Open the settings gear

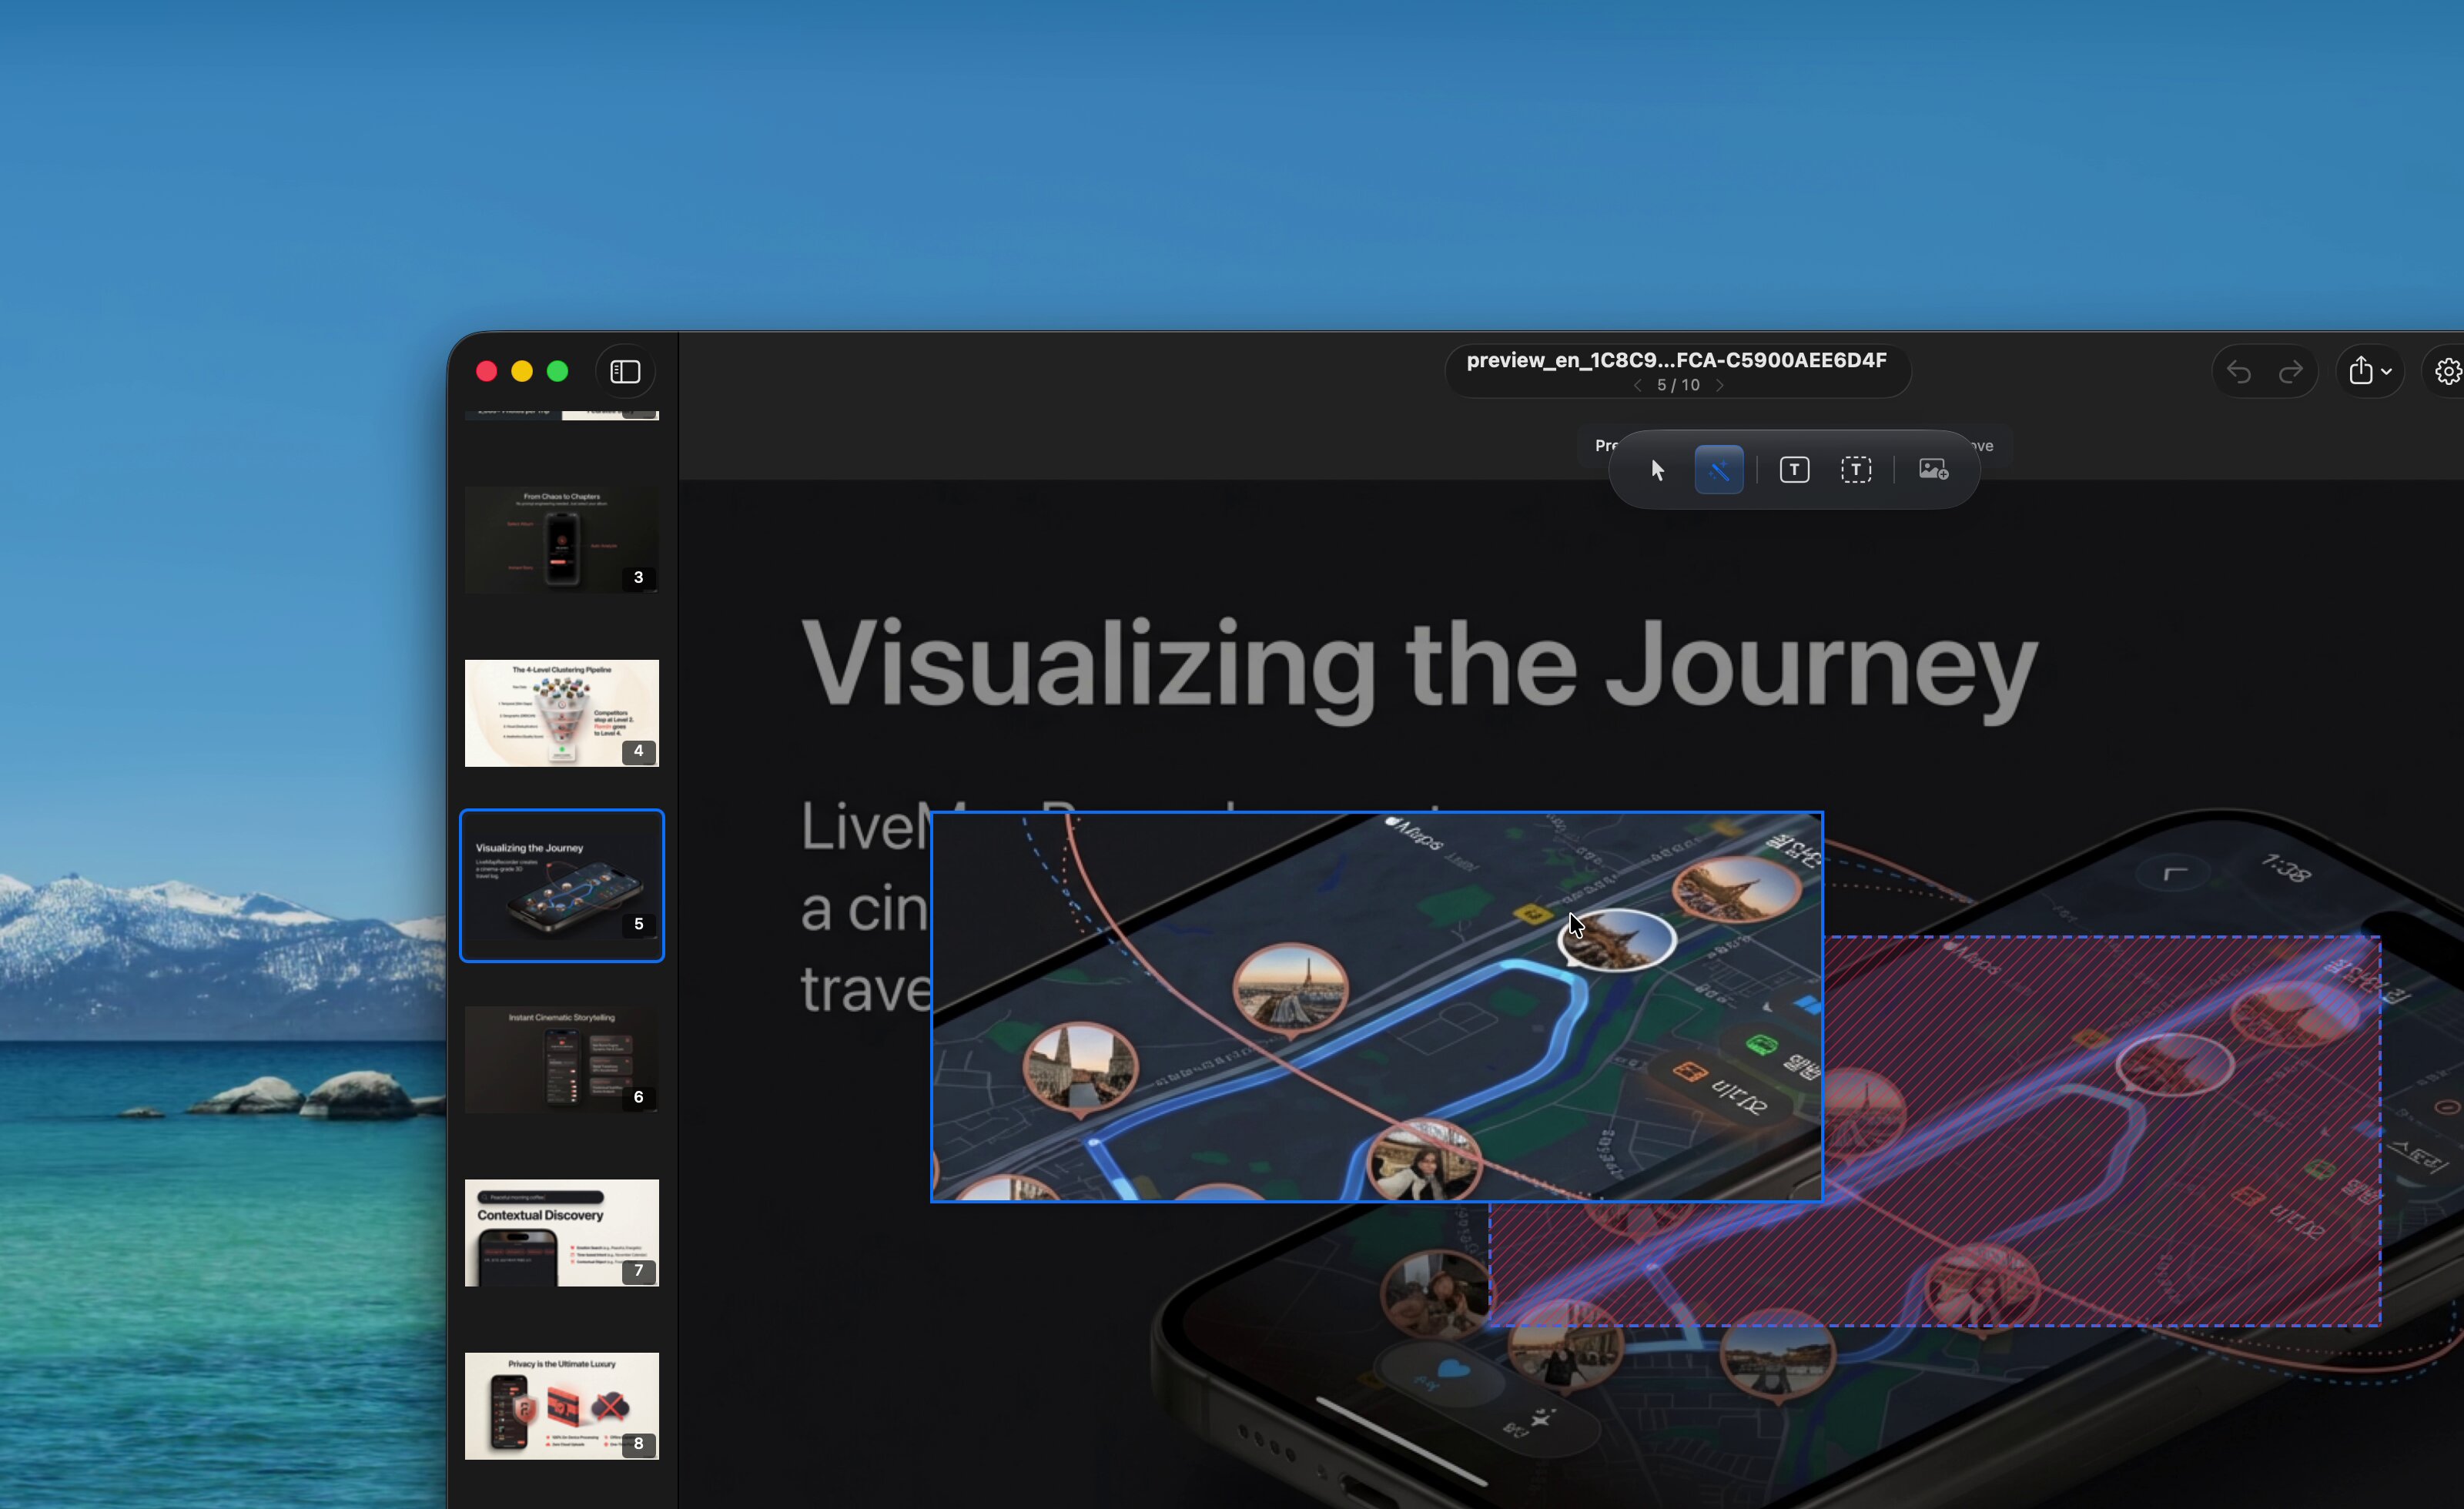(x=2447, y=372)
